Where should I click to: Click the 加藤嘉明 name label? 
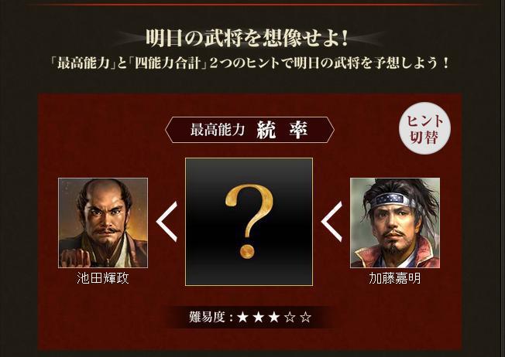tap(395, 278)
